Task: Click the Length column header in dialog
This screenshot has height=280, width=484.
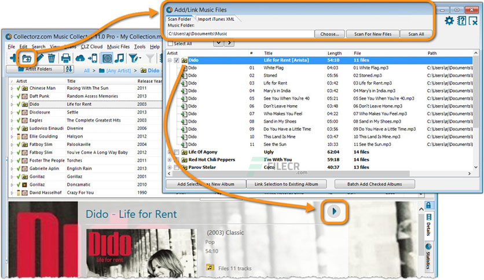Action: pos(334,53)
